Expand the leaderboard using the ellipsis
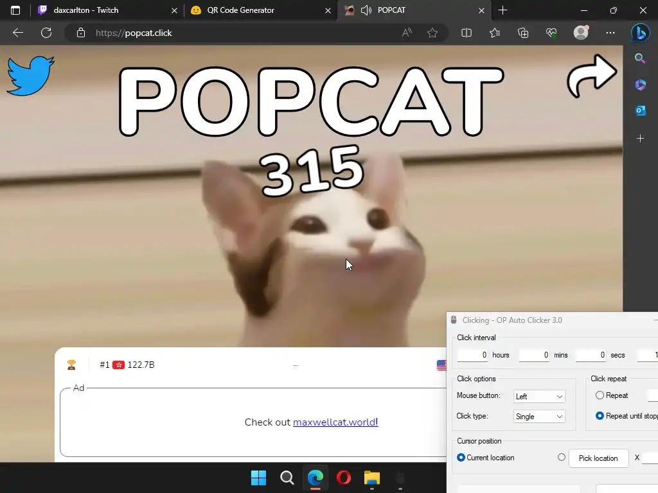 (296, 365)
